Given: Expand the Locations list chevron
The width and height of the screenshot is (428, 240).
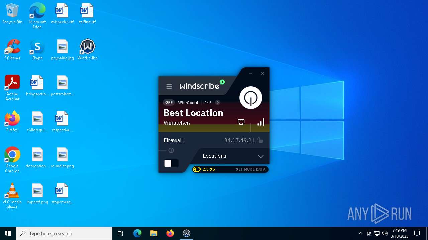Looking at the screenshot, I should click(x=261, y=156).
